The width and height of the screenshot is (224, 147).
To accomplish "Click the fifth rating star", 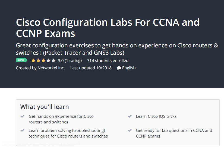I will 53,61.
